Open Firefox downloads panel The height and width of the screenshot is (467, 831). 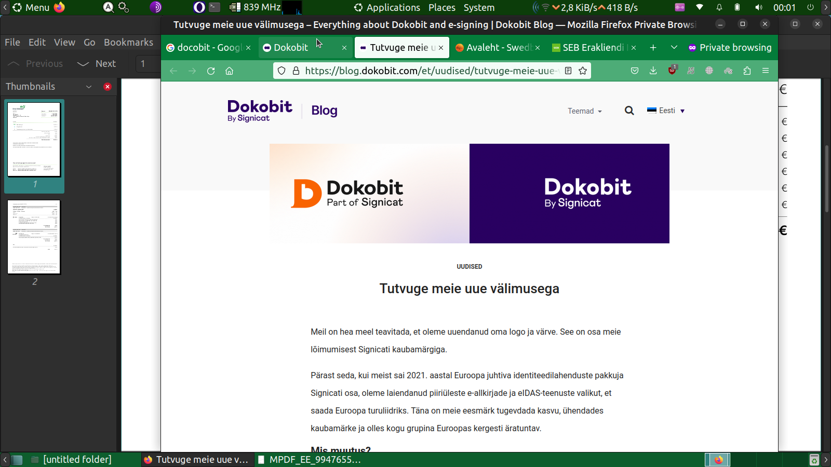click(x=653, y=71)
